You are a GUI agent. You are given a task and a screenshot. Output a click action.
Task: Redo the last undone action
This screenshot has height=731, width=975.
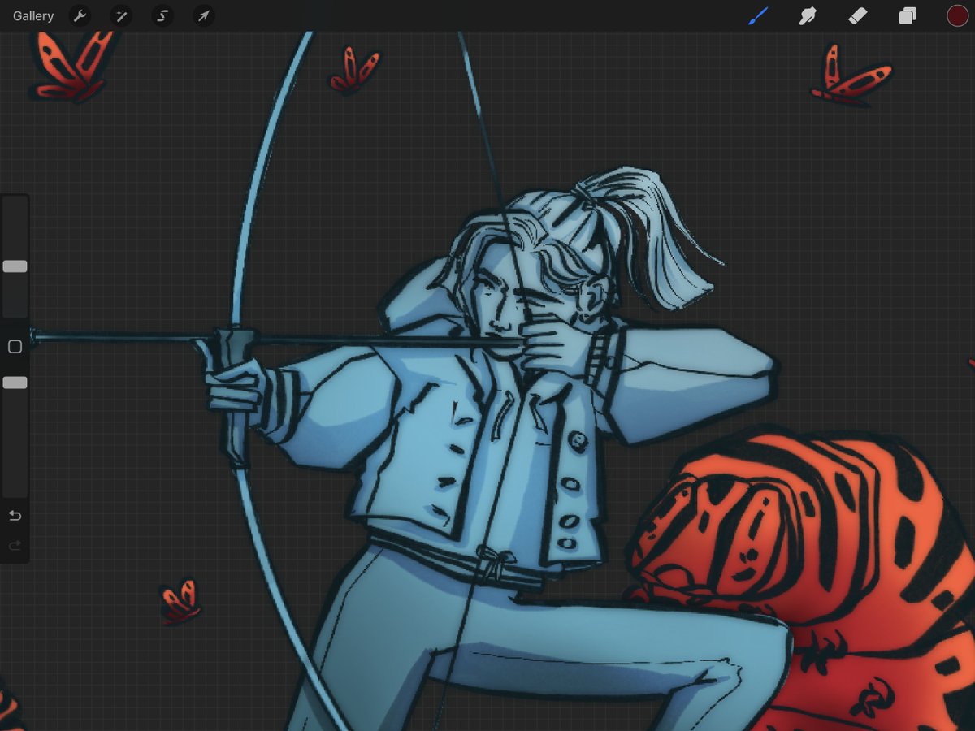click(15, 546)
